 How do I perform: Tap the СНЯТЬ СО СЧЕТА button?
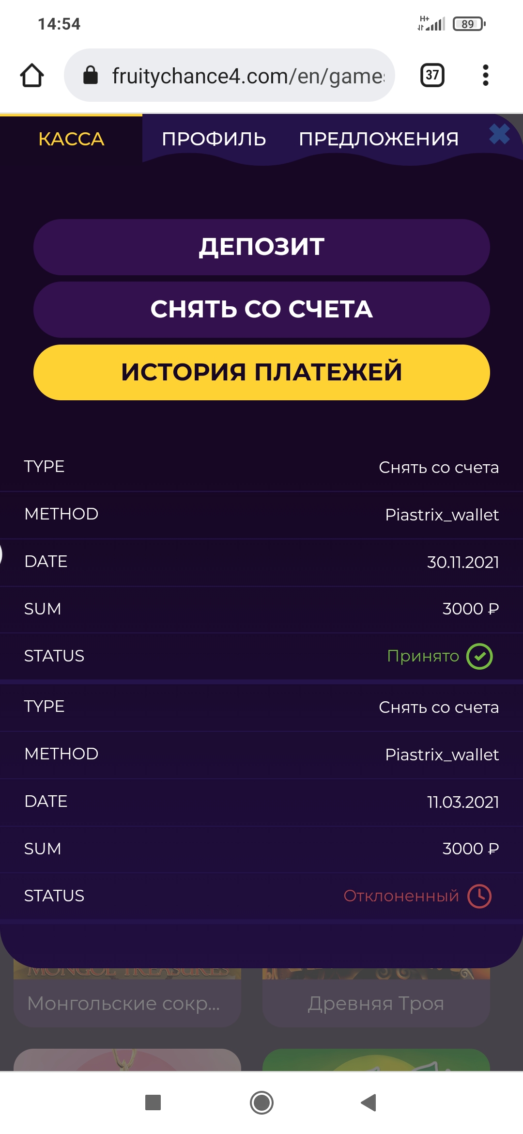(261, 309)
